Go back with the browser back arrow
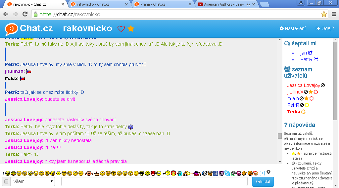The height and width of the screenshot is (188, 339). click(x=6, y=14)
